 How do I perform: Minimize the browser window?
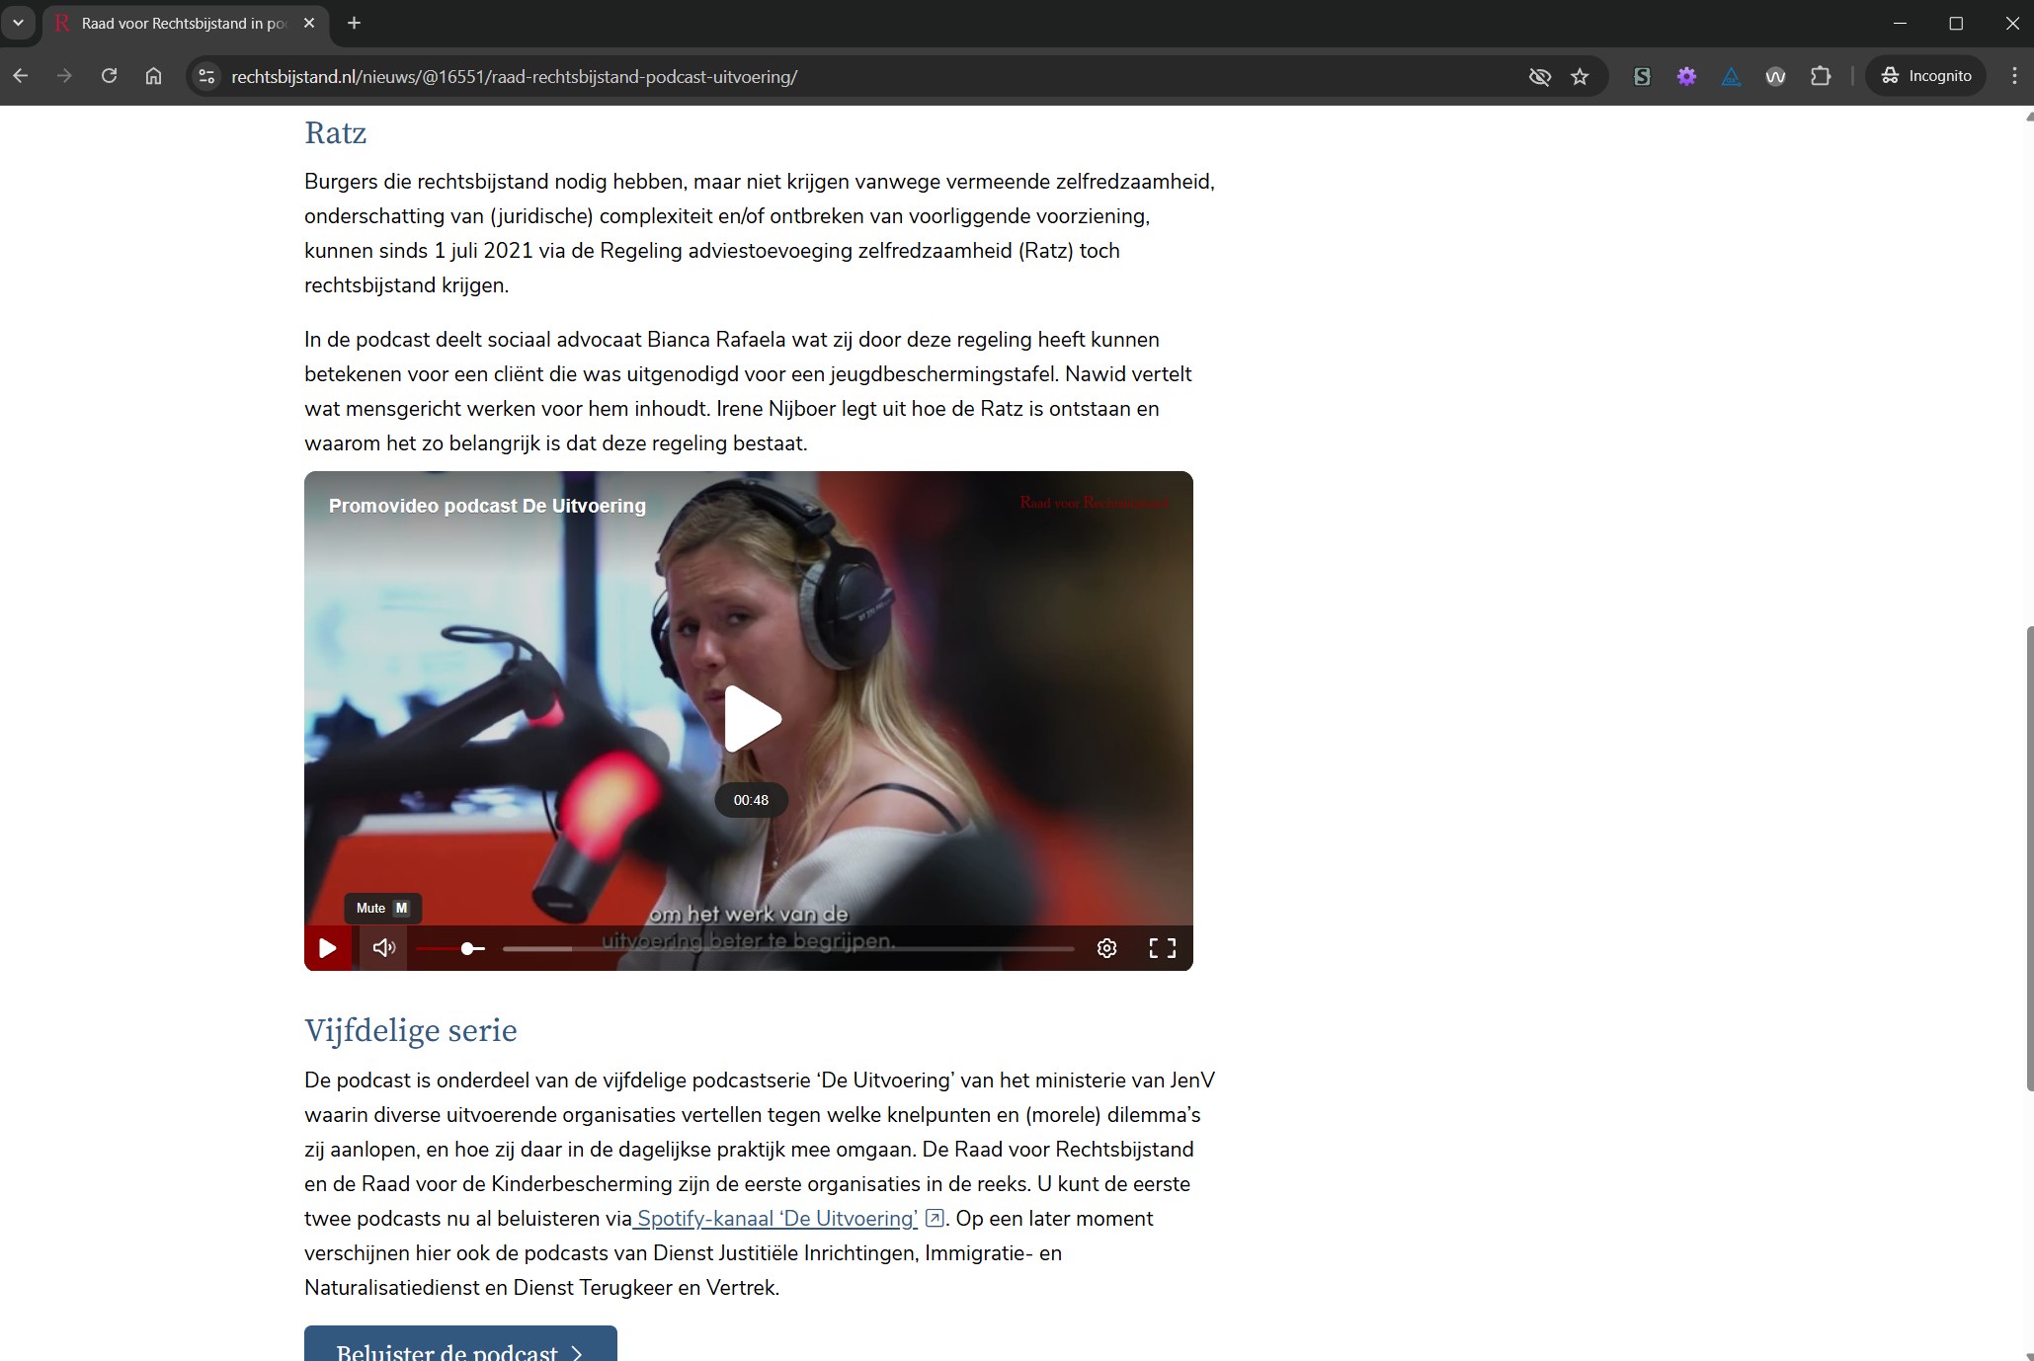(1899, 23)
